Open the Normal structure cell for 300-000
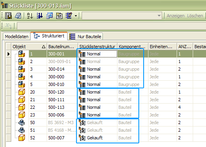 (97, 77)
